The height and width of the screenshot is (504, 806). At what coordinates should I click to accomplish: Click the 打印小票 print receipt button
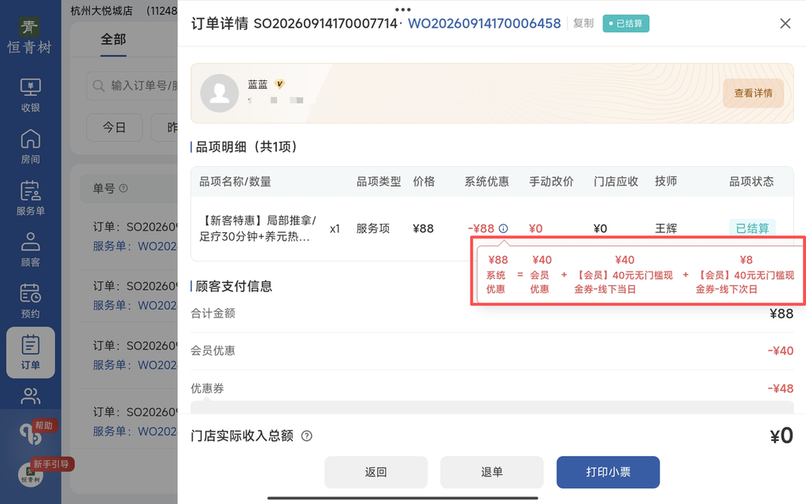coord(608,472)
